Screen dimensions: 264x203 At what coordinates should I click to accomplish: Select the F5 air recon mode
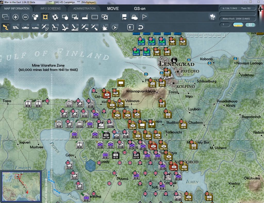(x=45, y=27)
